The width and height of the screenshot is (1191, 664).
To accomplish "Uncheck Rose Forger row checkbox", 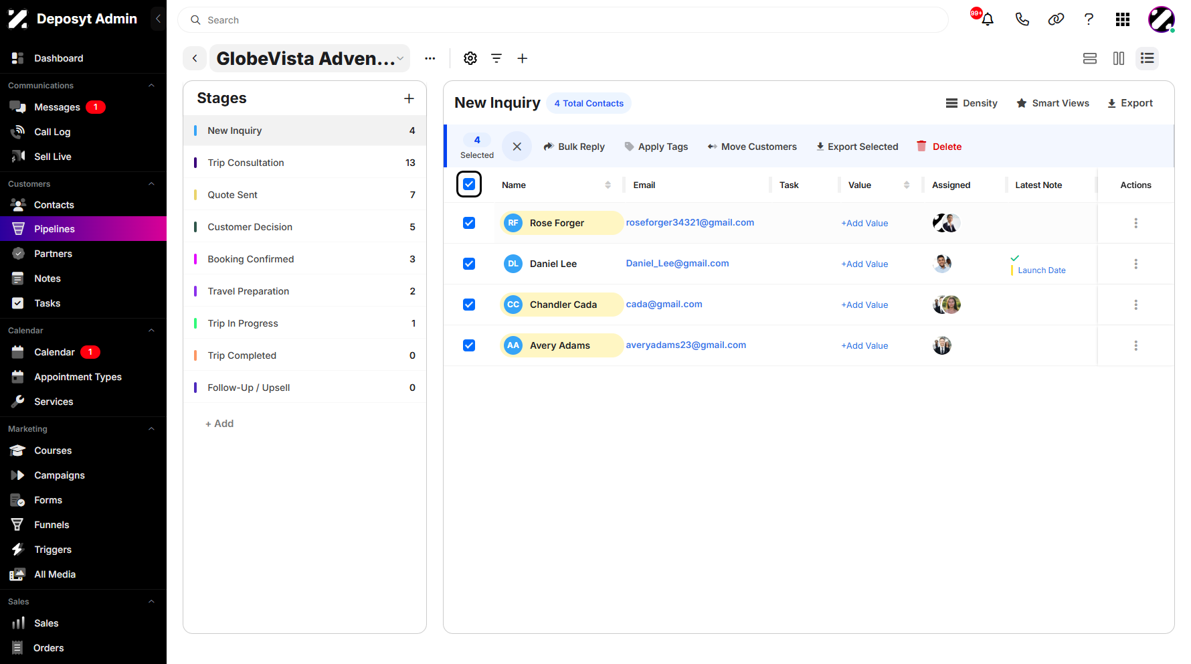I will pyautogui.click(x=469, y=223).
